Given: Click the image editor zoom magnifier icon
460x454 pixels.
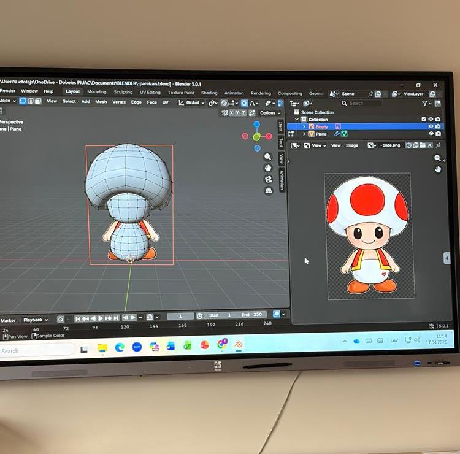Looking at the screenshot, I should click(437, 158).
